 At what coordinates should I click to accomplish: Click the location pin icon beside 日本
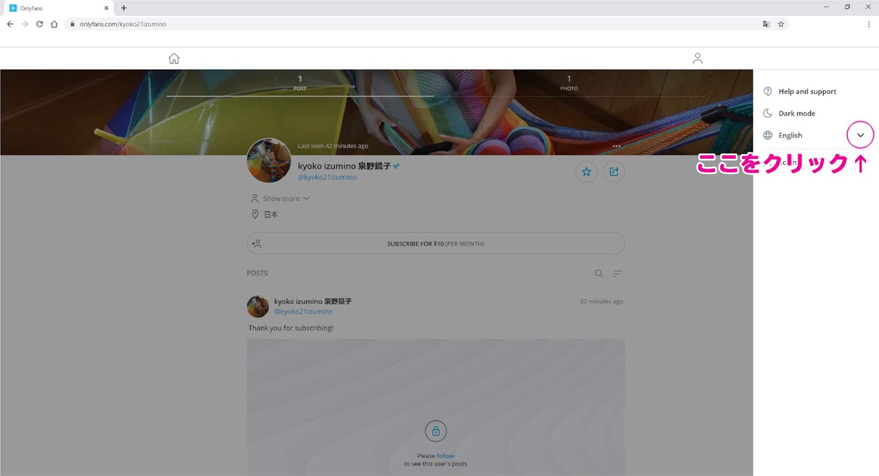[x=255, y=214]
